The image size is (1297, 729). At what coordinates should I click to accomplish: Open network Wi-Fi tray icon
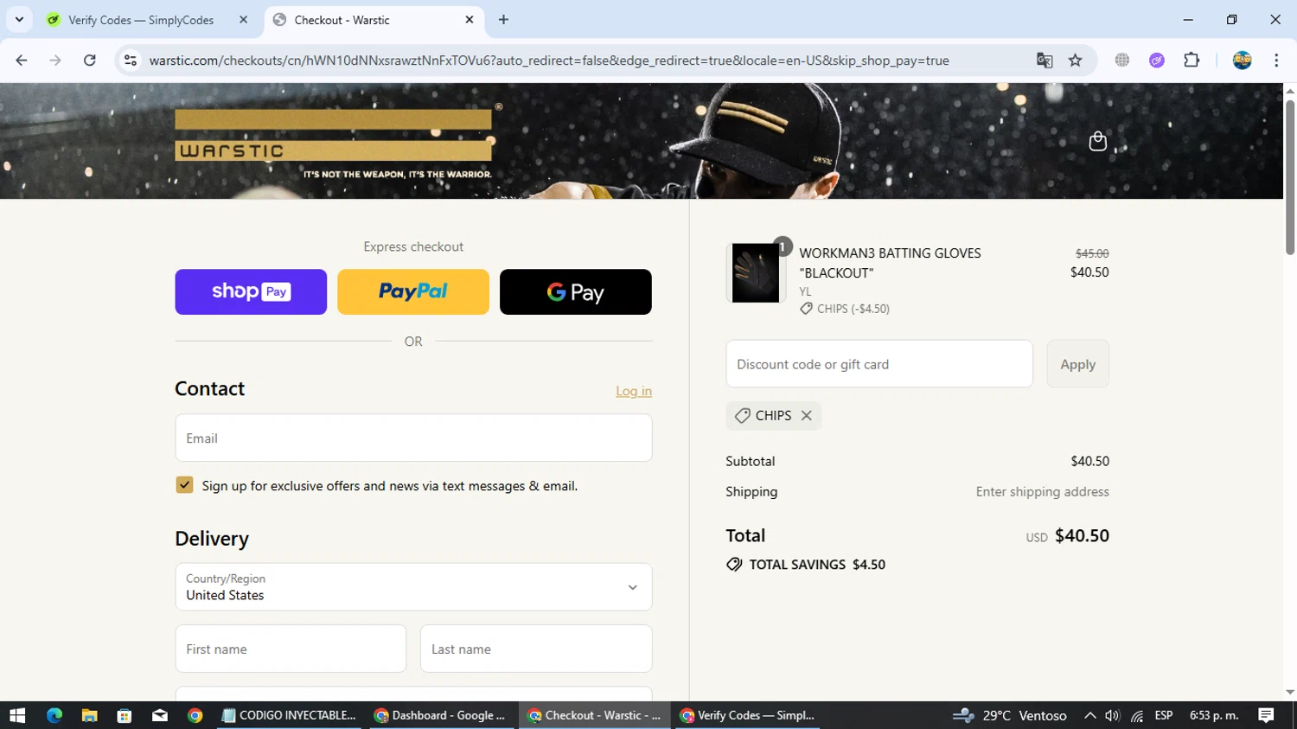click(x=1137, y=715)
